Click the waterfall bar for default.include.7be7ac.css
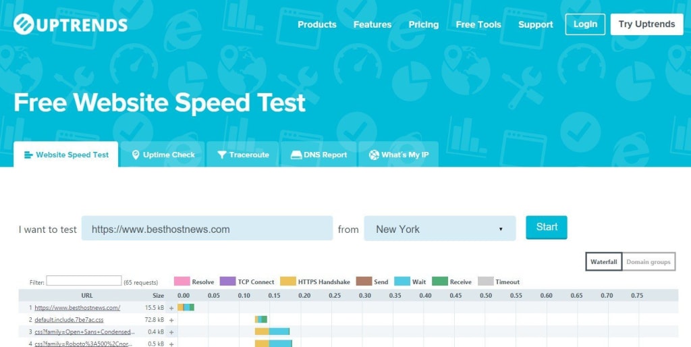The image size is (691, 347). coord(261,319)
